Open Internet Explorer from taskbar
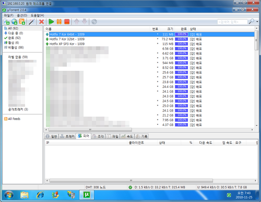 tap(40, 195)
